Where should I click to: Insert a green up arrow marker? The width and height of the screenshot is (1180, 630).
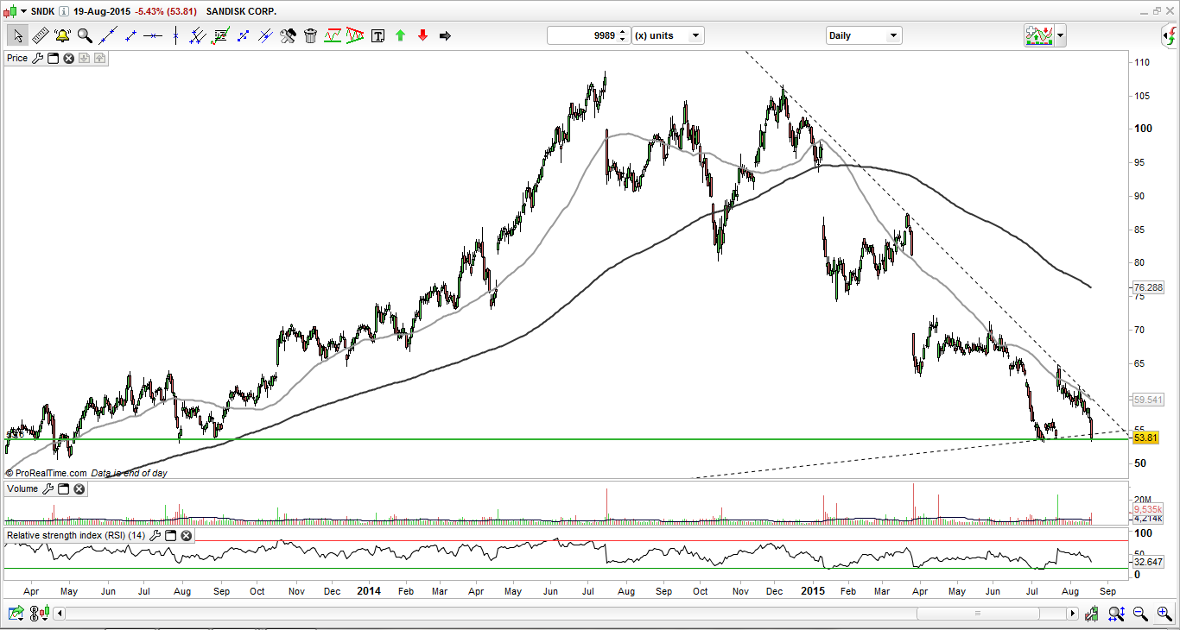(400, 35)
